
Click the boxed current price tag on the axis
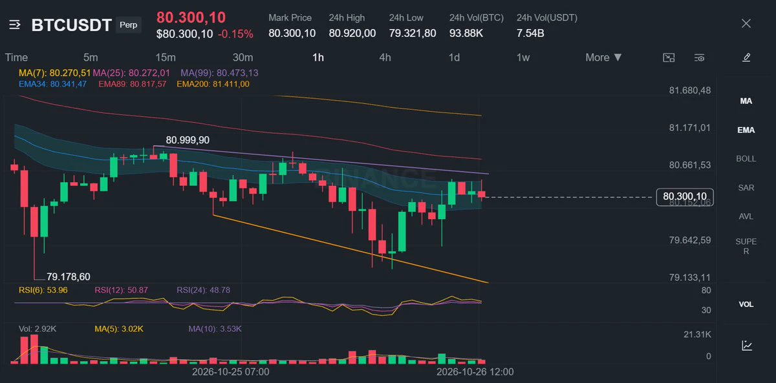pyautogui.click(x=685, y=196)
